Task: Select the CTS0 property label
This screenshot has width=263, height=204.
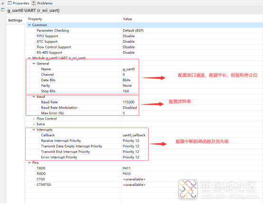Action: (x=41, y=179)
